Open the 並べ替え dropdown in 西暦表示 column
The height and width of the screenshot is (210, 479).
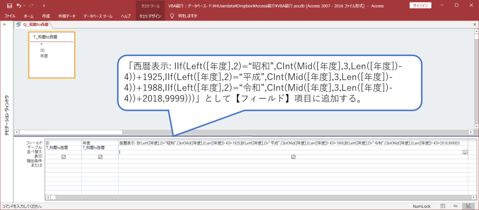(465, 152)
